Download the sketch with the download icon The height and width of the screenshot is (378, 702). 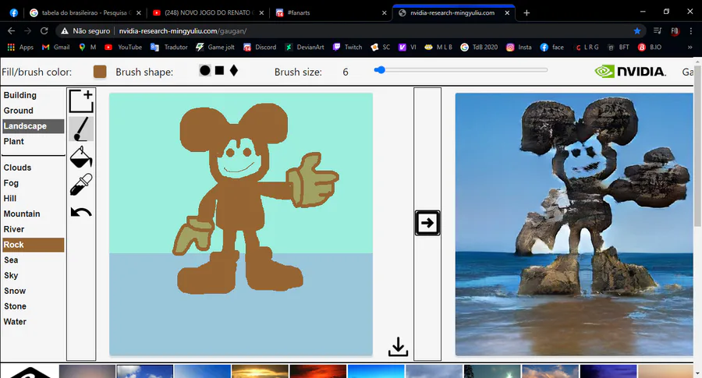pos(398,347)
